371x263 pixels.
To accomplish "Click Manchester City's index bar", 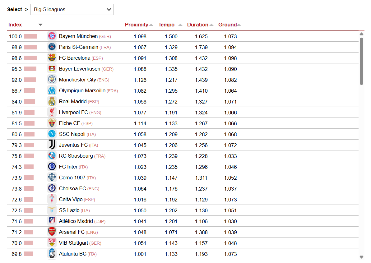I will (30, 80).
